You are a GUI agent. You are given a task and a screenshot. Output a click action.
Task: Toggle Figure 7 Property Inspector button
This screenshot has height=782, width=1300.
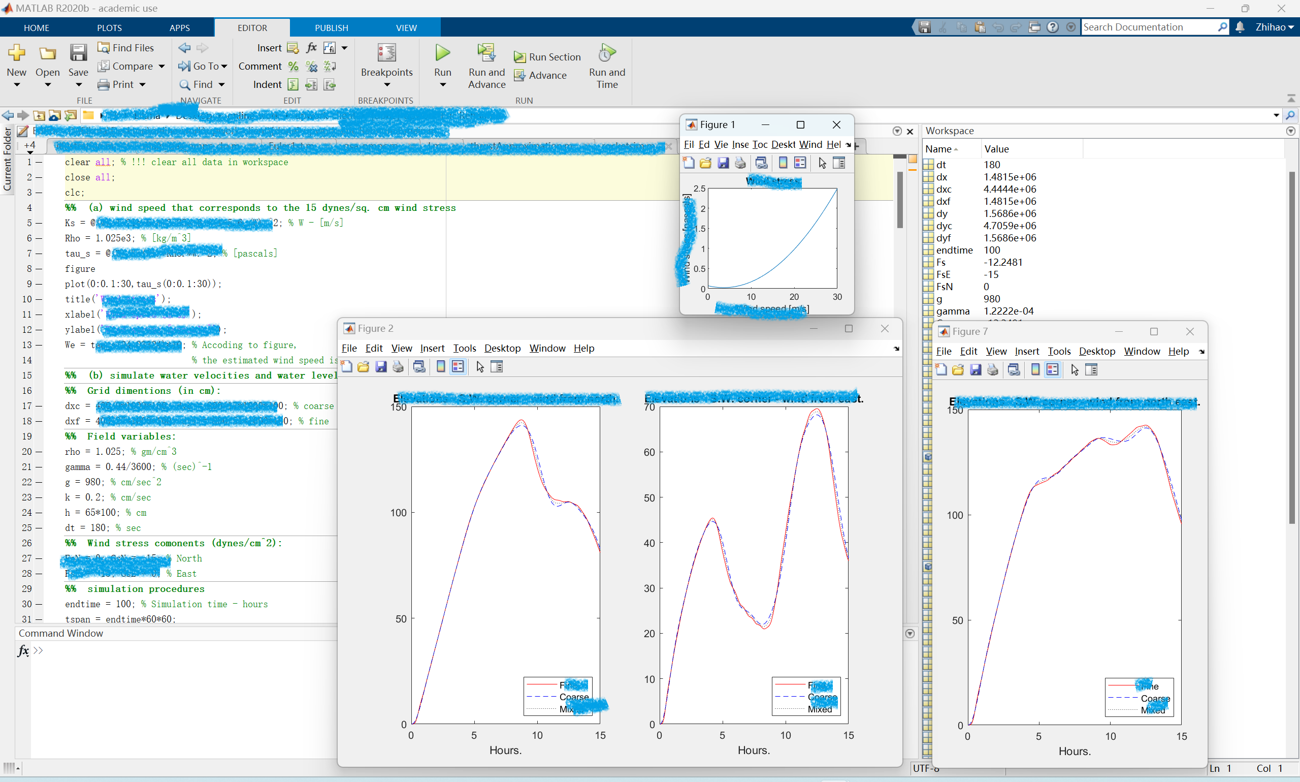pos(1091,370)
